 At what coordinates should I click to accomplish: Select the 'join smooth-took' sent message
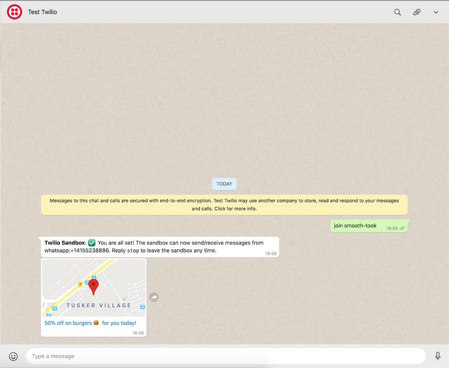(356, 225)
